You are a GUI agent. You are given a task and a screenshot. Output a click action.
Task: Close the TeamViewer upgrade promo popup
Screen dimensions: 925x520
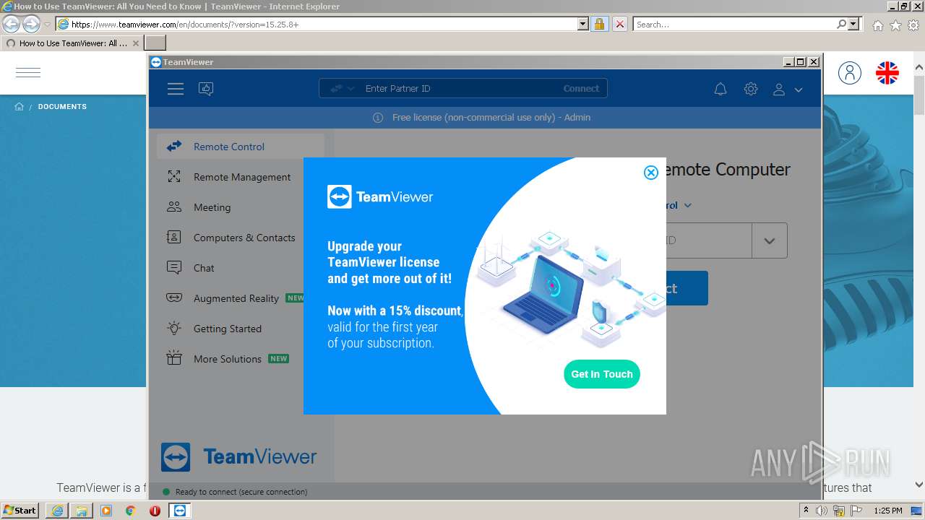click(x=651, y=173)
